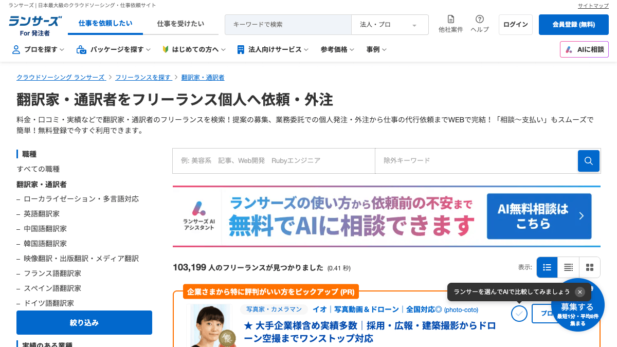The image size is (617, 347).
Task: Select the 仕事を依頼したい tab
Action: [105, 24]
